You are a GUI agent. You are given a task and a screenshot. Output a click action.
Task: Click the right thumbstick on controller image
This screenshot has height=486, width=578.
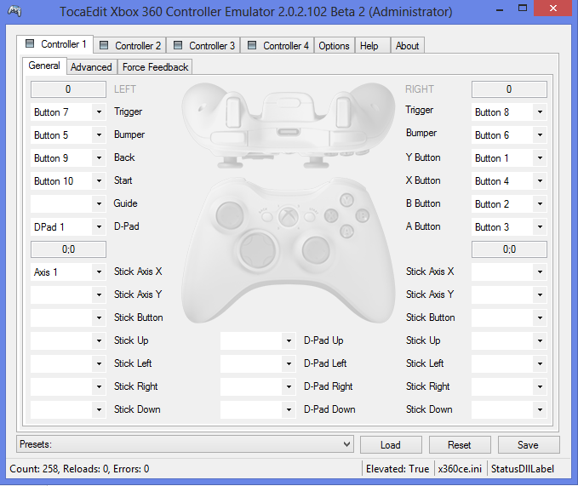[316, 250]
